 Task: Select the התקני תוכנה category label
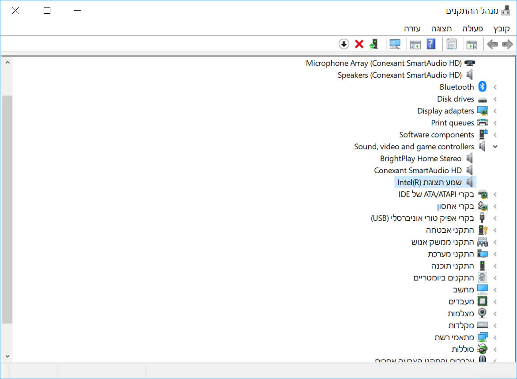[453, 266]
